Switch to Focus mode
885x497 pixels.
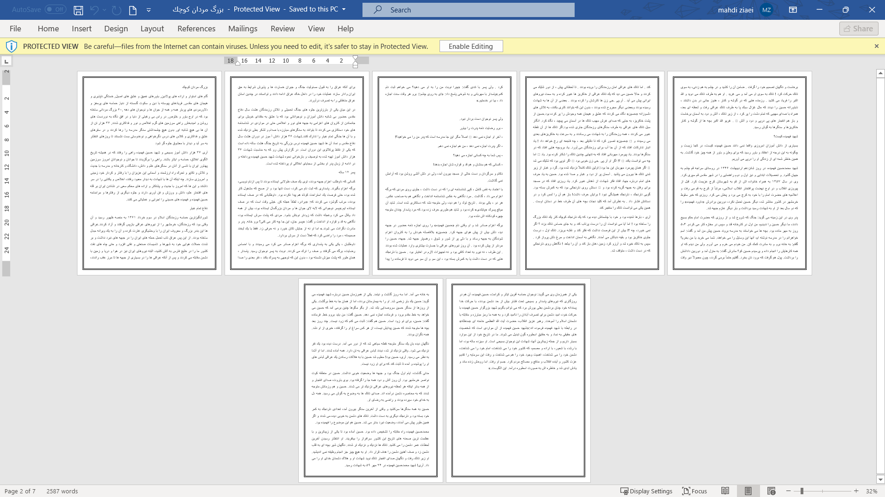(695, 491)
